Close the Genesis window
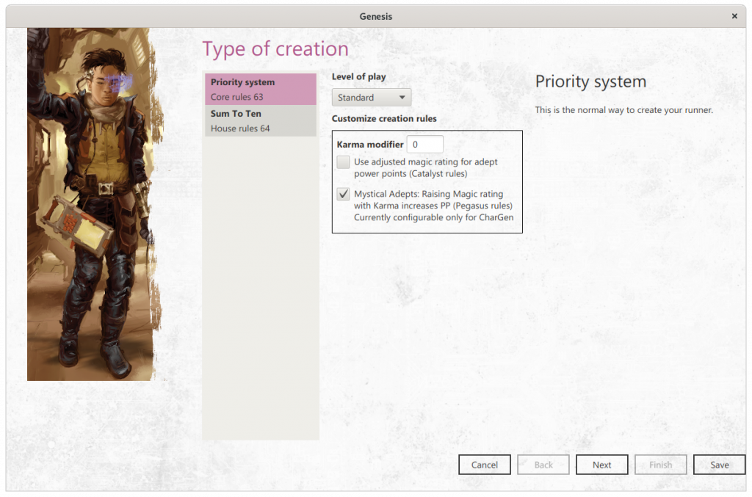This screenshot has width=752, height=497. 734,16
